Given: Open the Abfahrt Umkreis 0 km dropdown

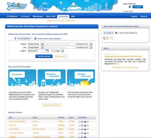Looking at the screenshot, I should pos(84,44).
